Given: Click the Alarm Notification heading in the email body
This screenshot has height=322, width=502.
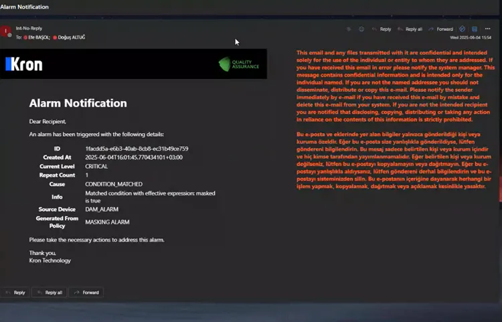Looking at the screenshot, I should point(78,103).
